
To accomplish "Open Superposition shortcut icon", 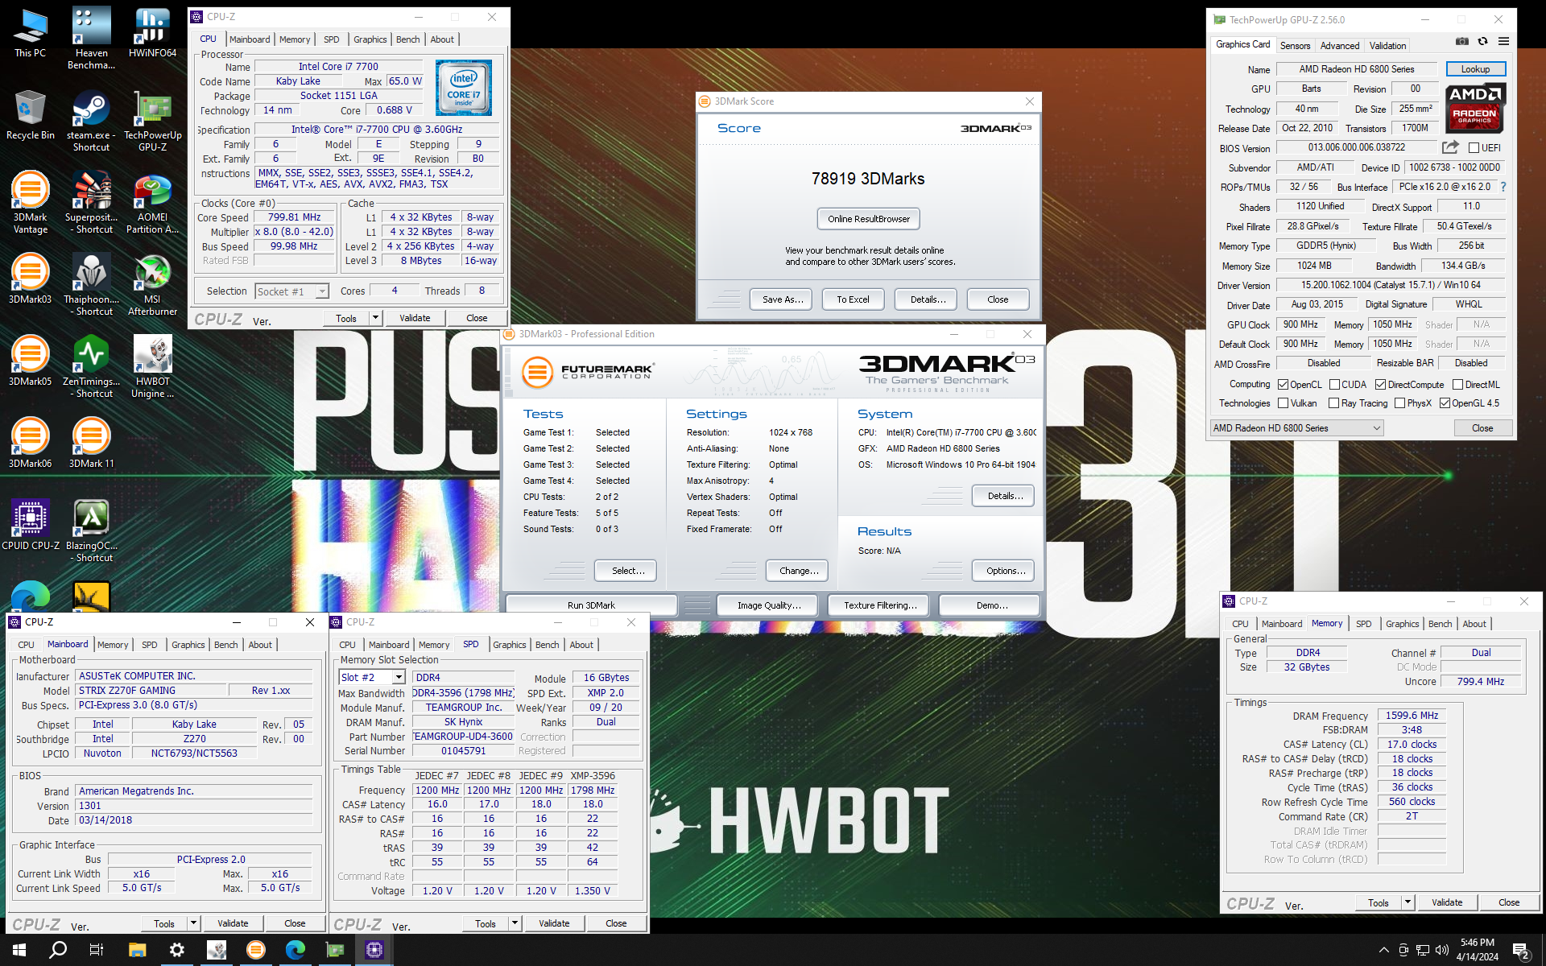I will [91, 203].
